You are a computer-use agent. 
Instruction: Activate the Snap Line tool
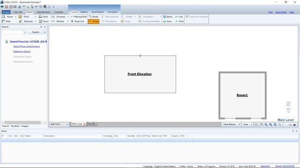click(x=77, y=21)
